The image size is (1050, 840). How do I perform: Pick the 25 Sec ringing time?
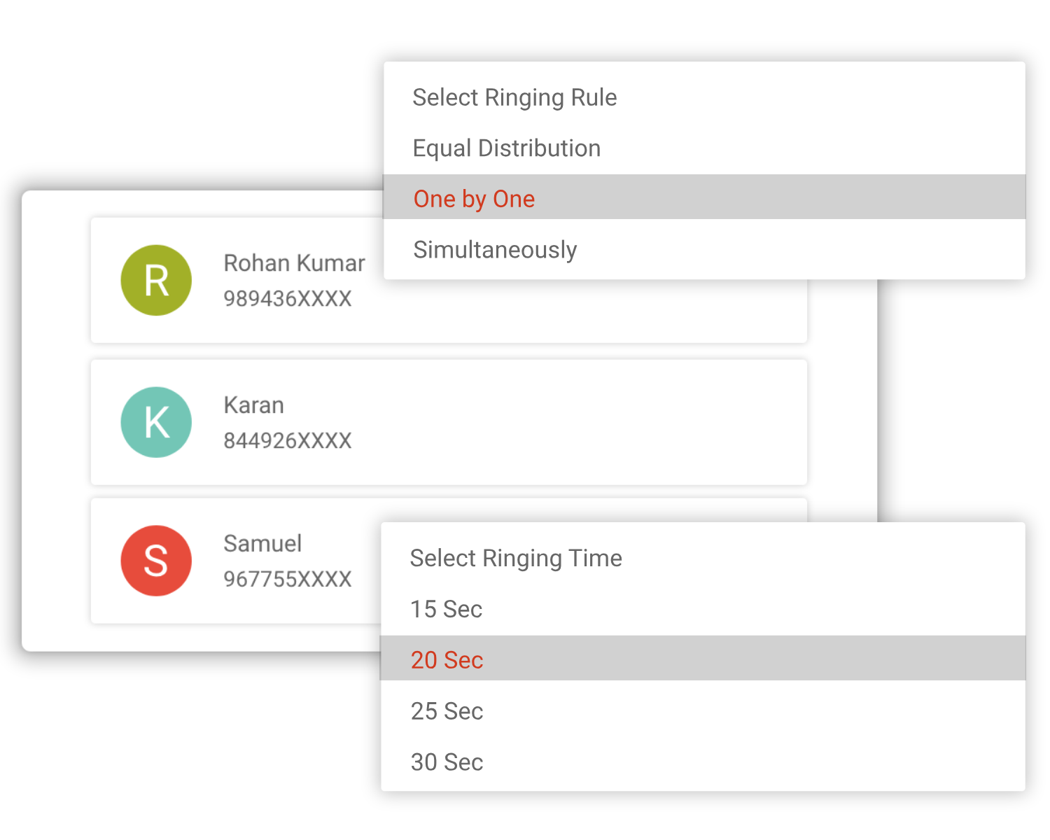tap(447, 711)
